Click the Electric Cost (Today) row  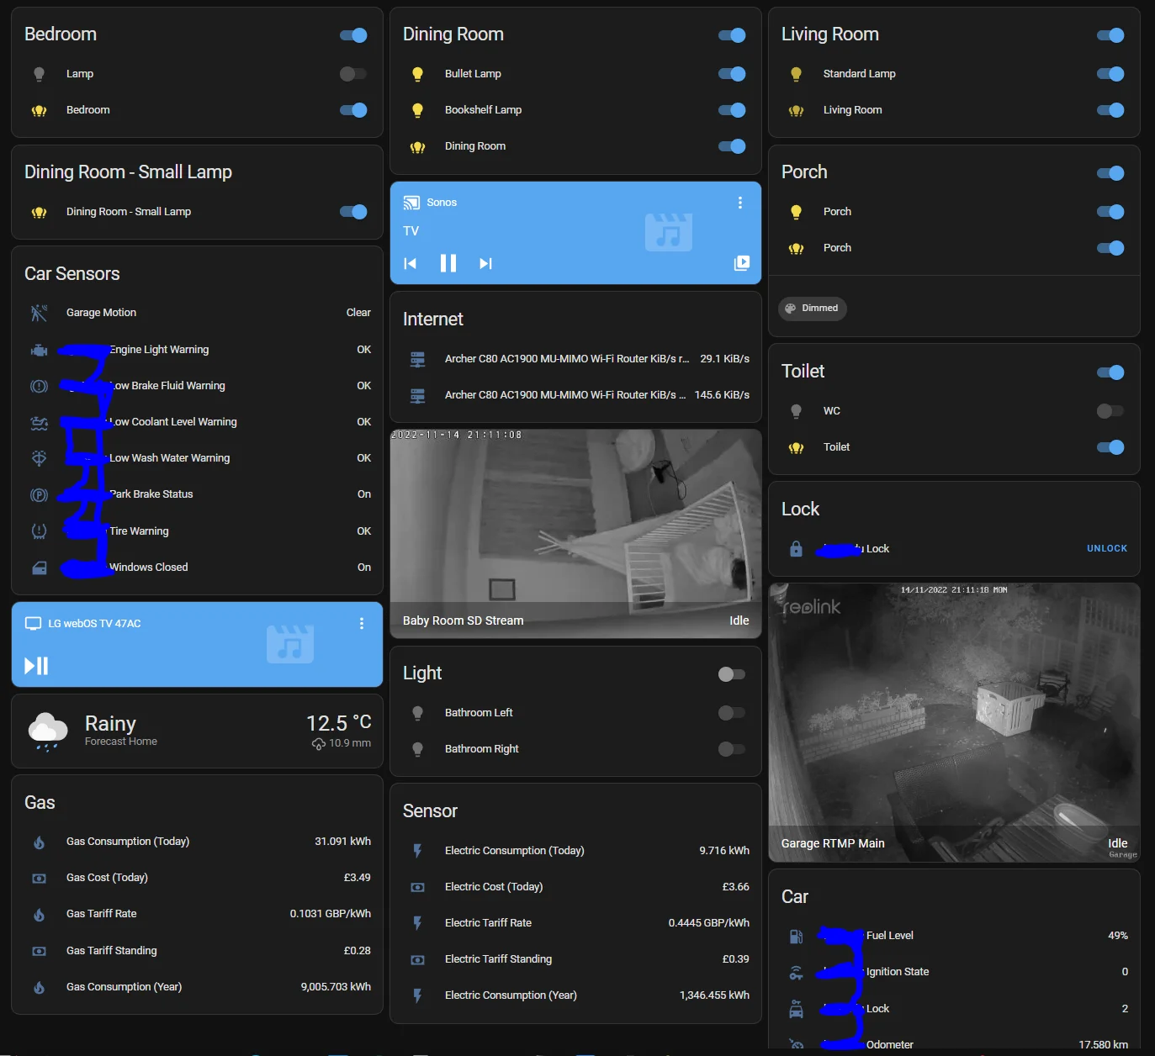coord(575,887)
